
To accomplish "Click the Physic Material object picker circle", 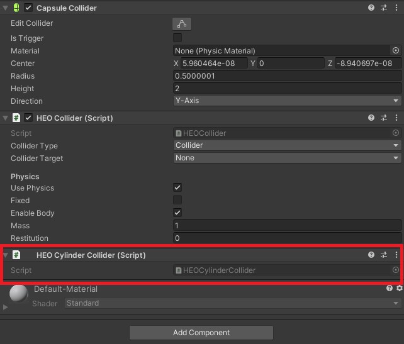I will (x=396, y=51).
